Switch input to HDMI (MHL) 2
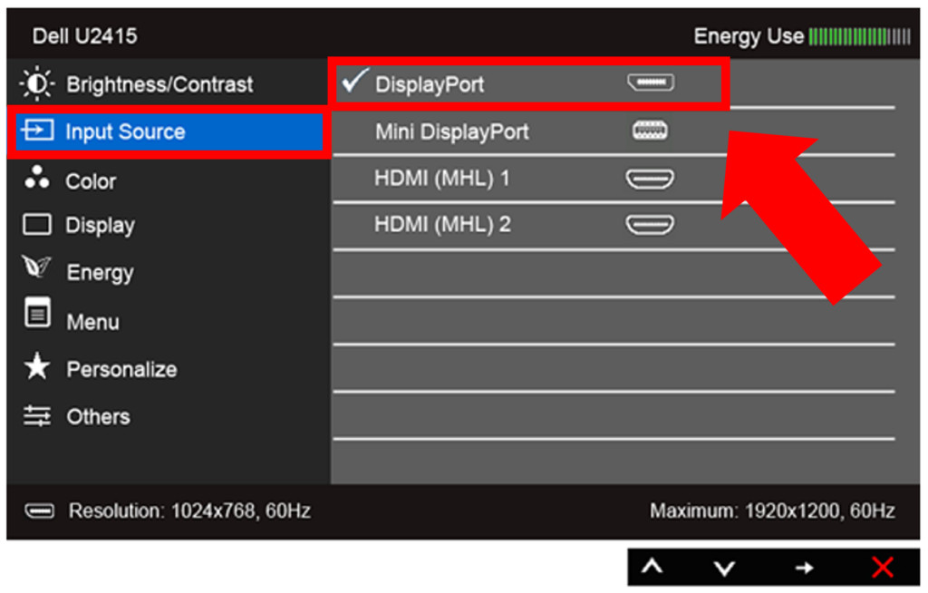This screenshot has width=928, height=593. 614,225
